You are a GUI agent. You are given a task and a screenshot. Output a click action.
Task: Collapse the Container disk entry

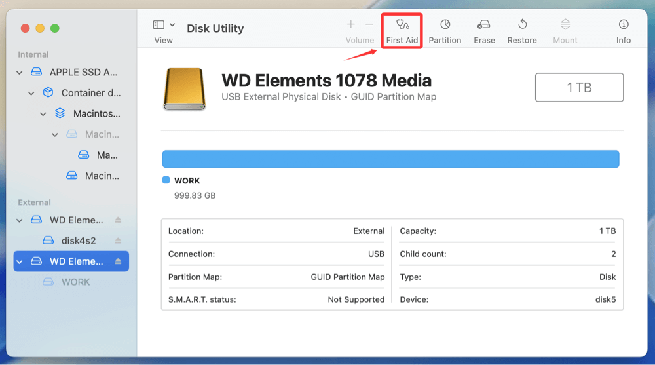(31, 93)
